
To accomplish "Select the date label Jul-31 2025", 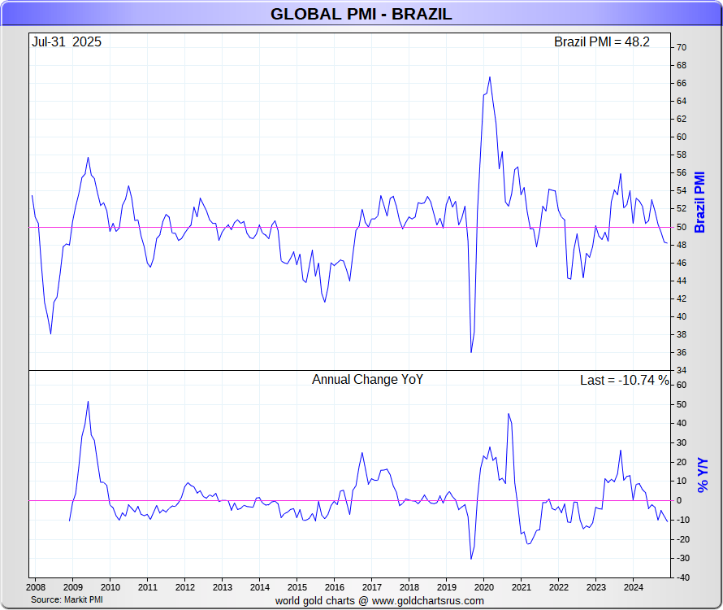I will pos(67,42).
